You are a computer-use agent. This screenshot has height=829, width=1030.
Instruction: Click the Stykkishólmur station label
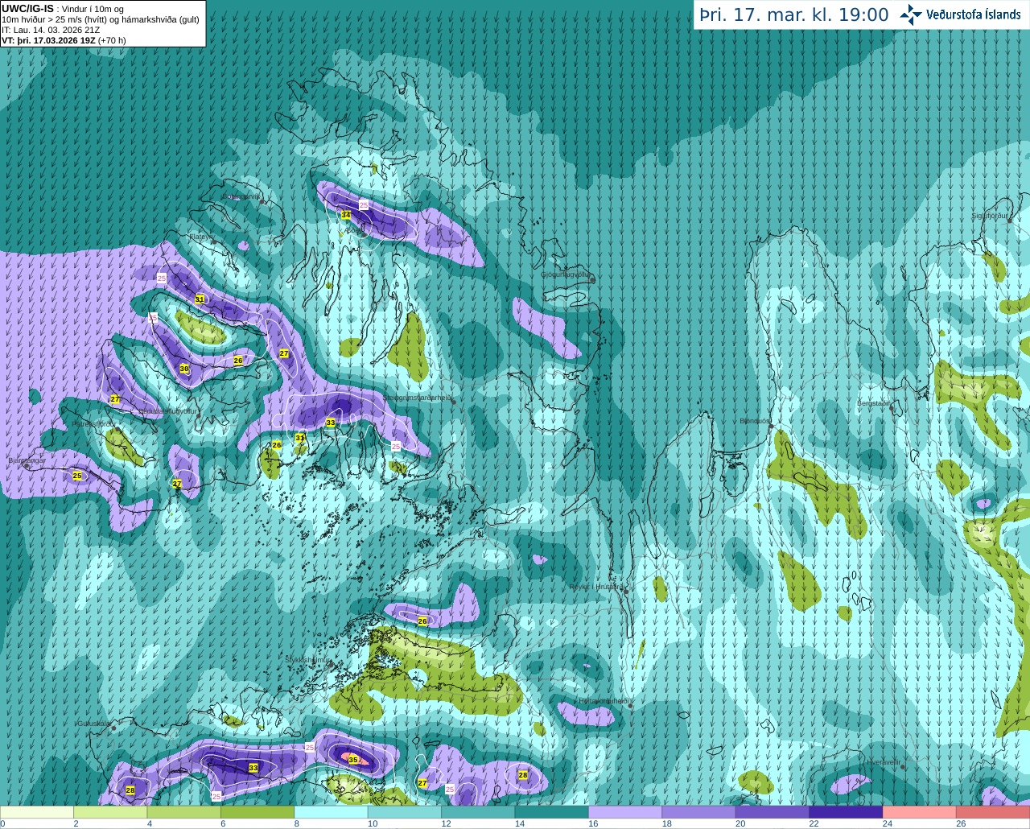(x=307, y=660)
